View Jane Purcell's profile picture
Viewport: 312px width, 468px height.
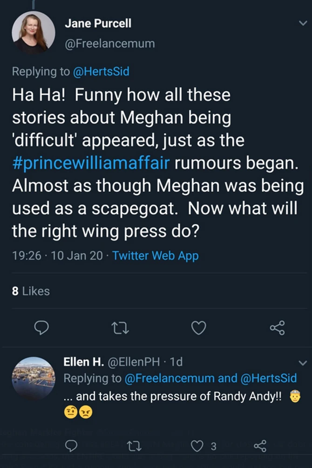point(33,33)
